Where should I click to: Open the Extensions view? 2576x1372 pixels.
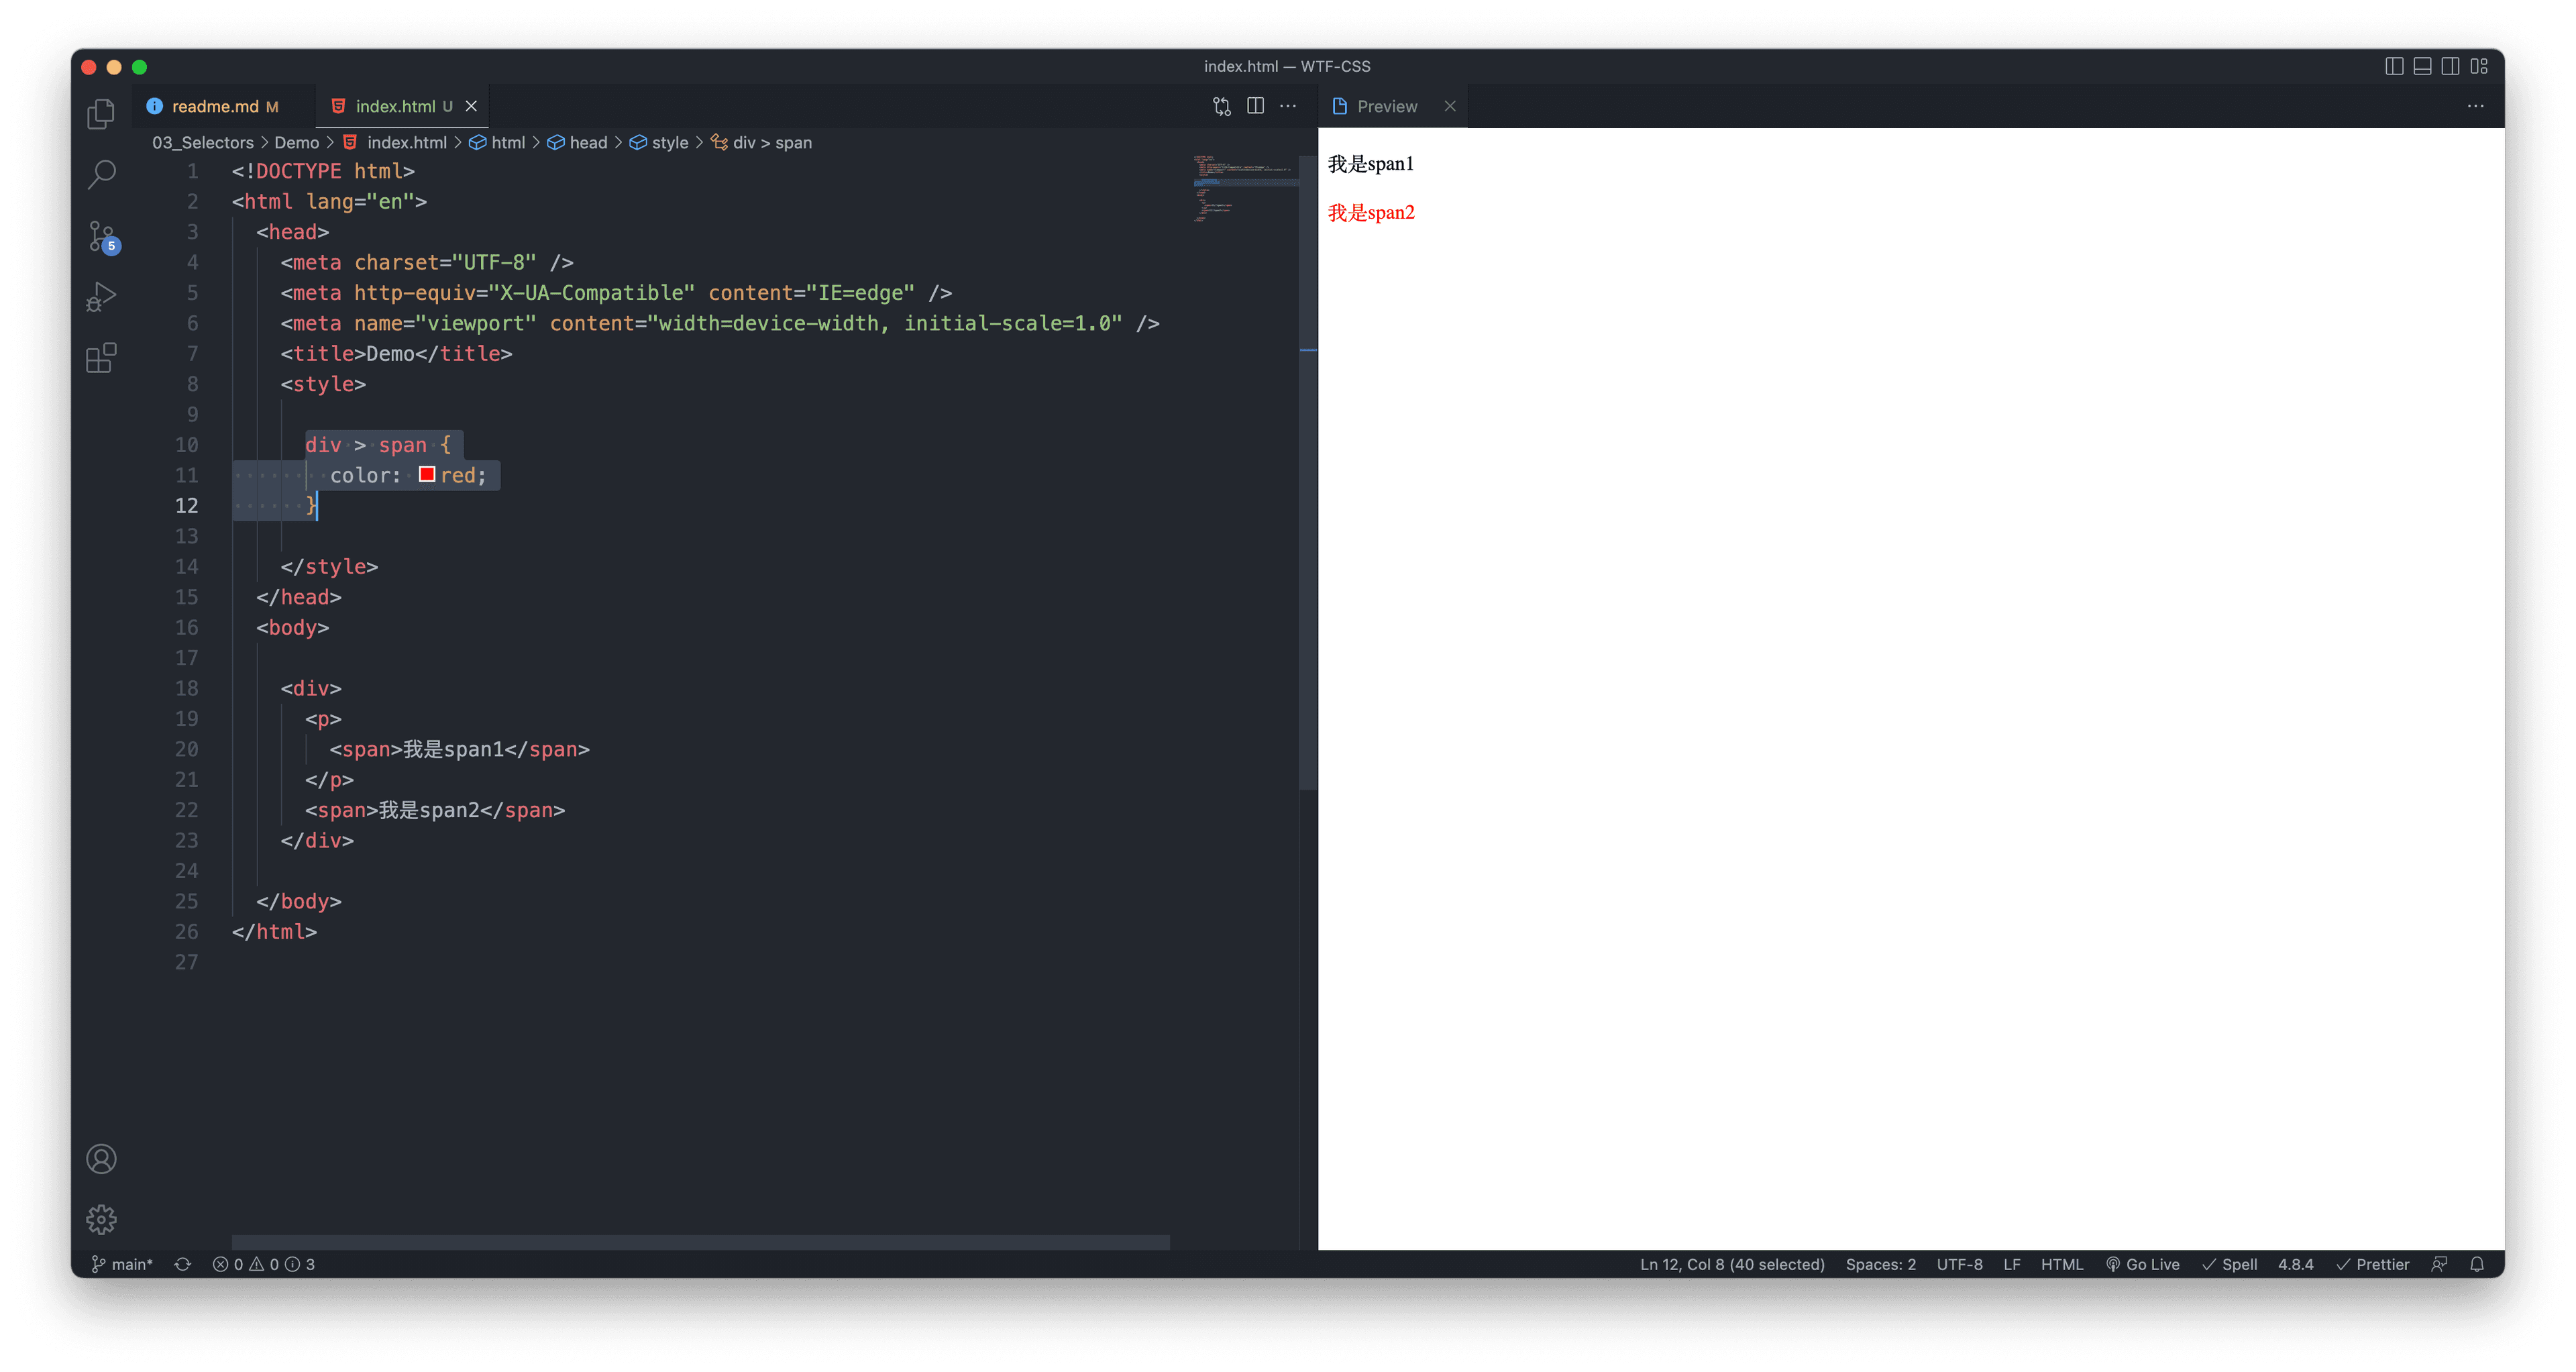(x=101, y=358)
